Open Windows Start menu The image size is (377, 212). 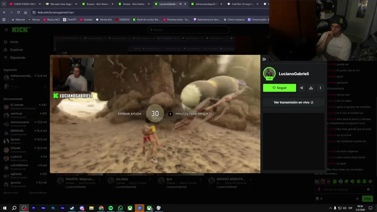pyautogui.click(x=5, y=208)
